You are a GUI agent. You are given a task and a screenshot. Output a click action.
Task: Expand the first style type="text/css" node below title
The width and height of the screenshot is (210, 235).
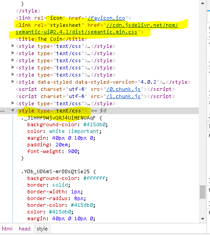pyautogui.click(x=13, y=46)
